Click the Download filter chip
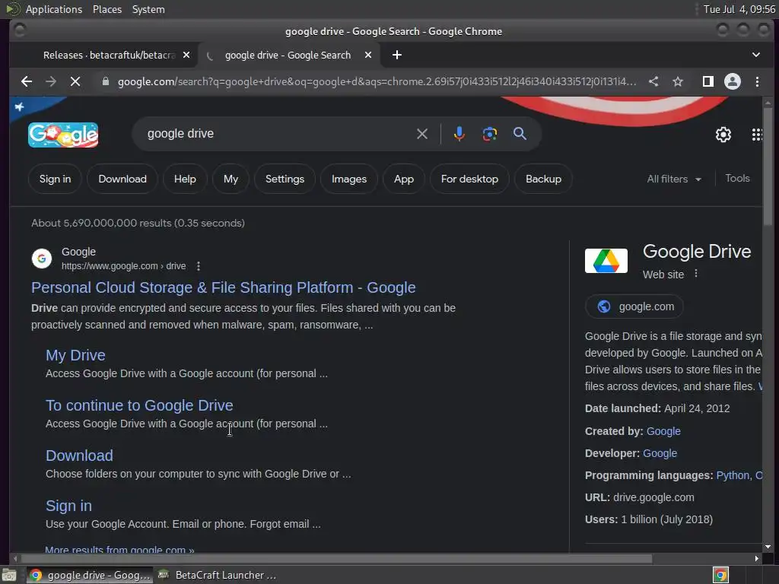The width and height of the screenshot is (779, 584). click(x=122, y=179)
